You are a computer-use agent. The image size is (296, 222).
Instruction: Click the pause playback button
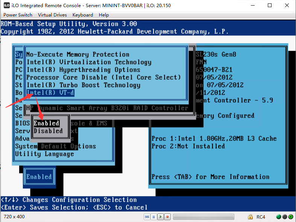point(154,217)
